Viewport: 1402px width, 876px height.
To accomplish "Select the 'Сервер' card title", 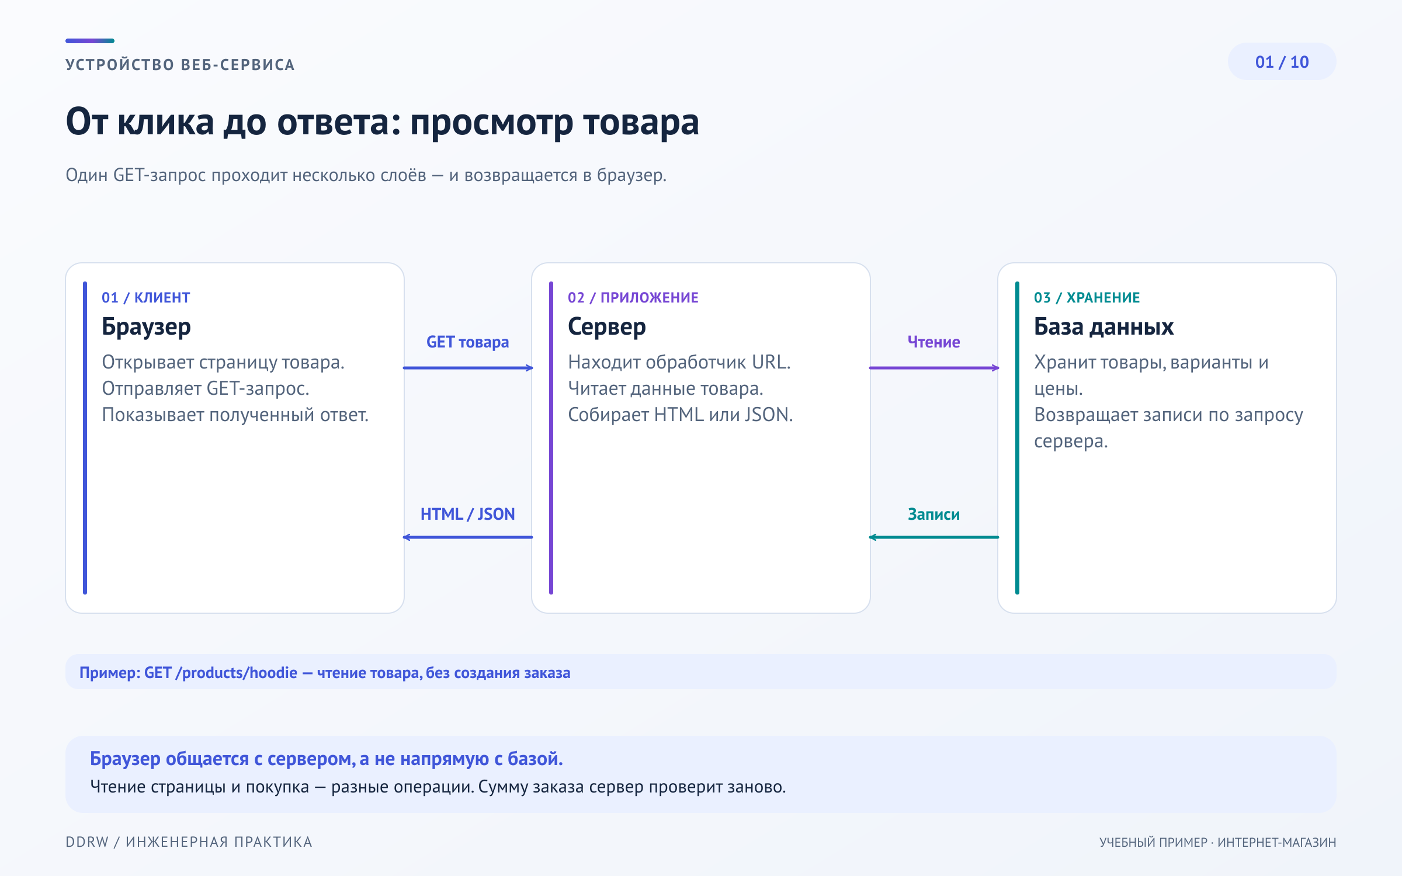I will click(x=606, y=327).
